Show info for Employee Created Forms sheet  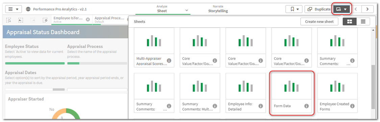[352, 106]
